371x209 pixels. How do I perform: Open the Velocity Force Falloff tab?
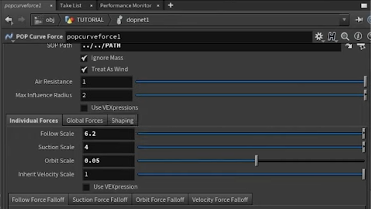(x=220, y=200)
